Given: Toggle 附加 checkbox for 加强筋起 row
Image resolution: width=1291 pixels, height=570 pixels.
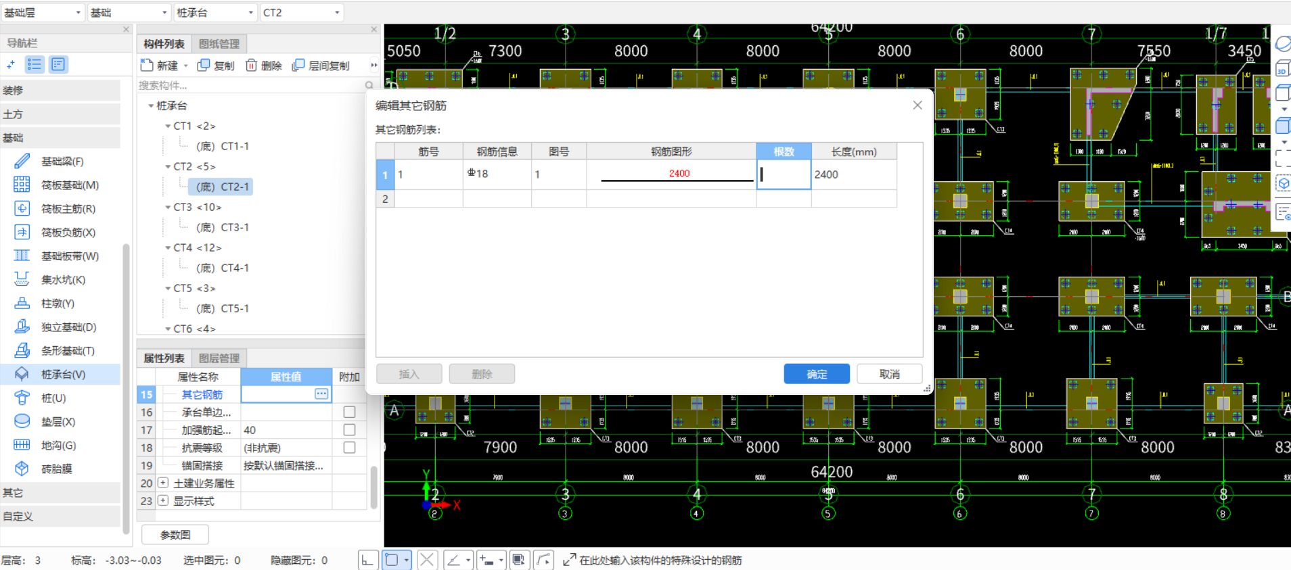Looking at the screenshot, I should 349,429.
